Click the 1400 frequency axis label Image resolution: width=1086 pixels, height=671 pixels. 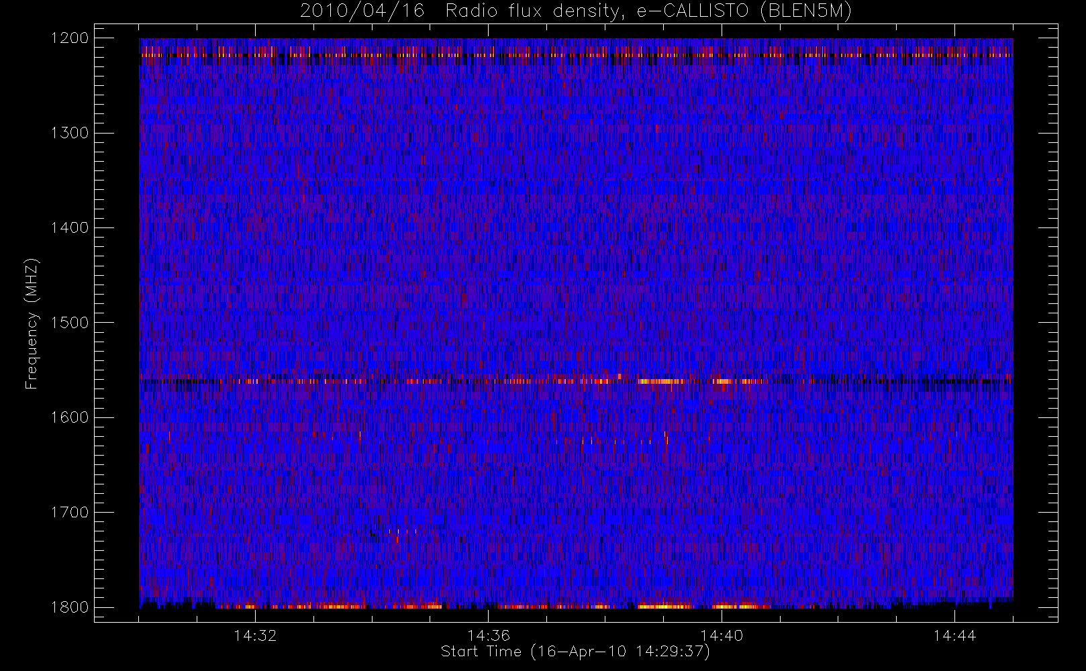pyautogui.click(x=70, y=228)
